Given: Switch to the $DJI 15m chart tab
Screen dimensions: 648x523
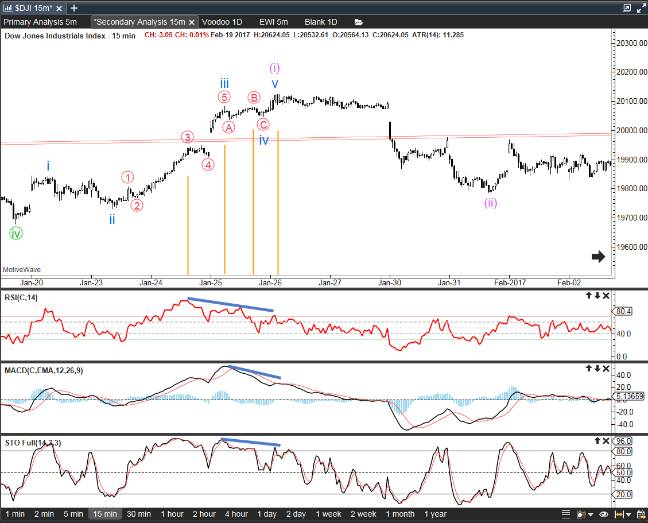Looking at the screenshot, I should (x=33, y=8).
